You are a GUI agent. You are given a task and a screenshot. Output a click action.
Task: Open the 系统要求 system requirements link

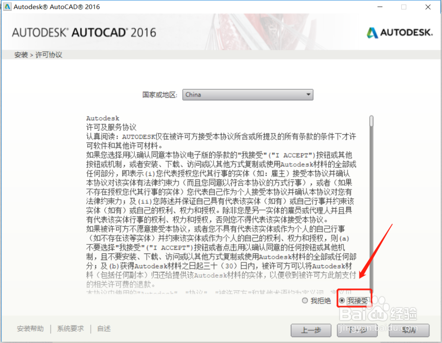point(70,328)
